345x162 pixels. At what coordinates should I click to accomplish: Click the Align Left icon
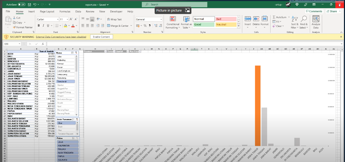pos(83,25)
